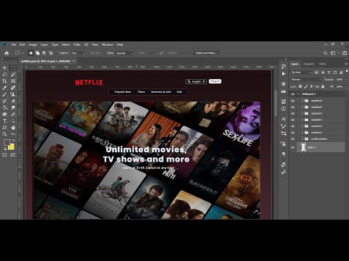The width and height of the screenshot is (349, 261).
Task: Open the Kind filter dropdown
Action: [x=301, y=72]
